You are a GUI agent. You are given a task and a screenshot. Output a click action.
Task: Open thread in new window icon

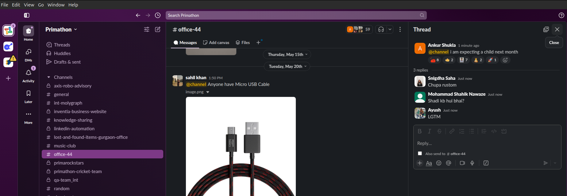pos(546,29)
